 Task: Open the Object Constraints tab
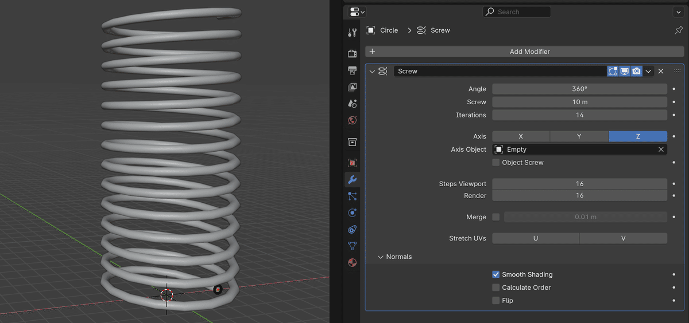tap(353, 229)
